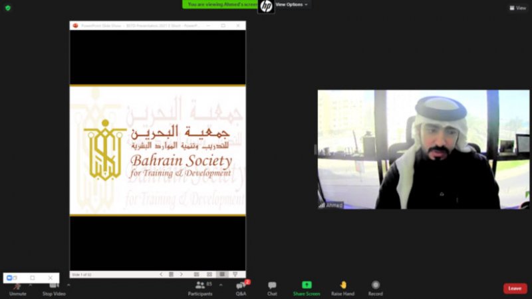Start recording with the Record icon
This screenshot has height=299, width=532.
click(375, 285)
